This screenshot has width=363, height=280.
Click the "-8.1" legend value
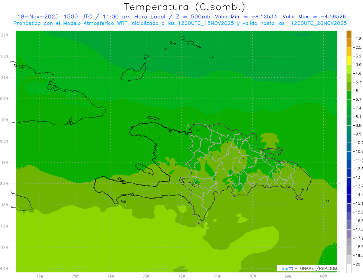click(357, 117)
